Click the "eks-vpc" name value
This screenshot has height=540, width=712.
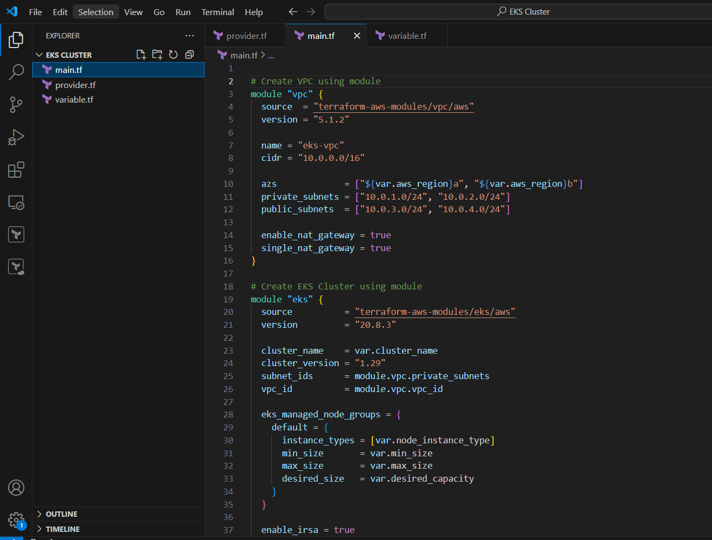tap(321, 145)
